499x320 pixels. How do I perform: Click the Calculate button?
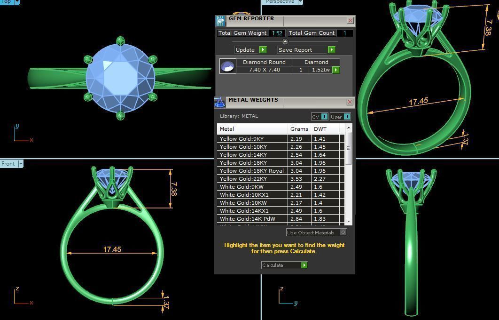pyautogui.click(x=285, y=265)
